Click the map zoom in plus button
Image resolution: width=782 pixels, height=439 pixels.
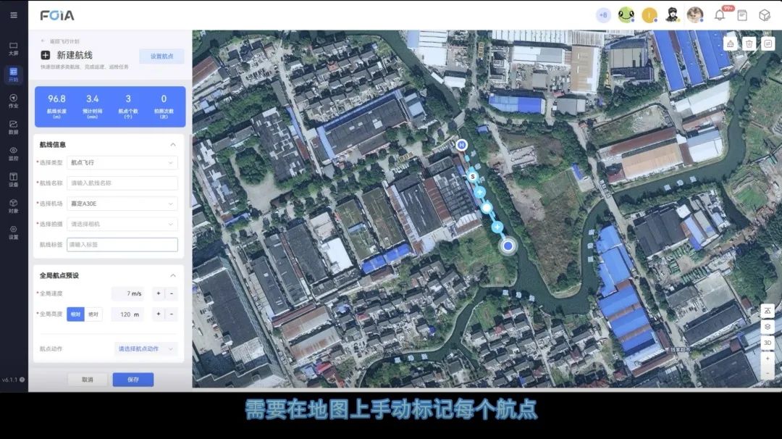click(768, 358)
